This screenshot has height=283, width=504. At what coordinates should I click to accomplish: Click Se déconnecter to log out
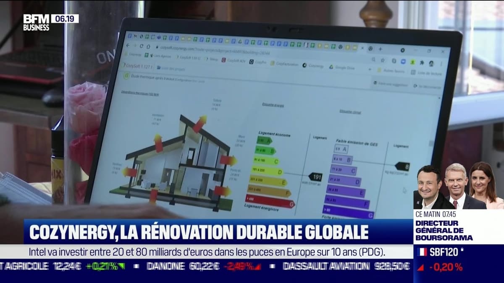[427, 86]
